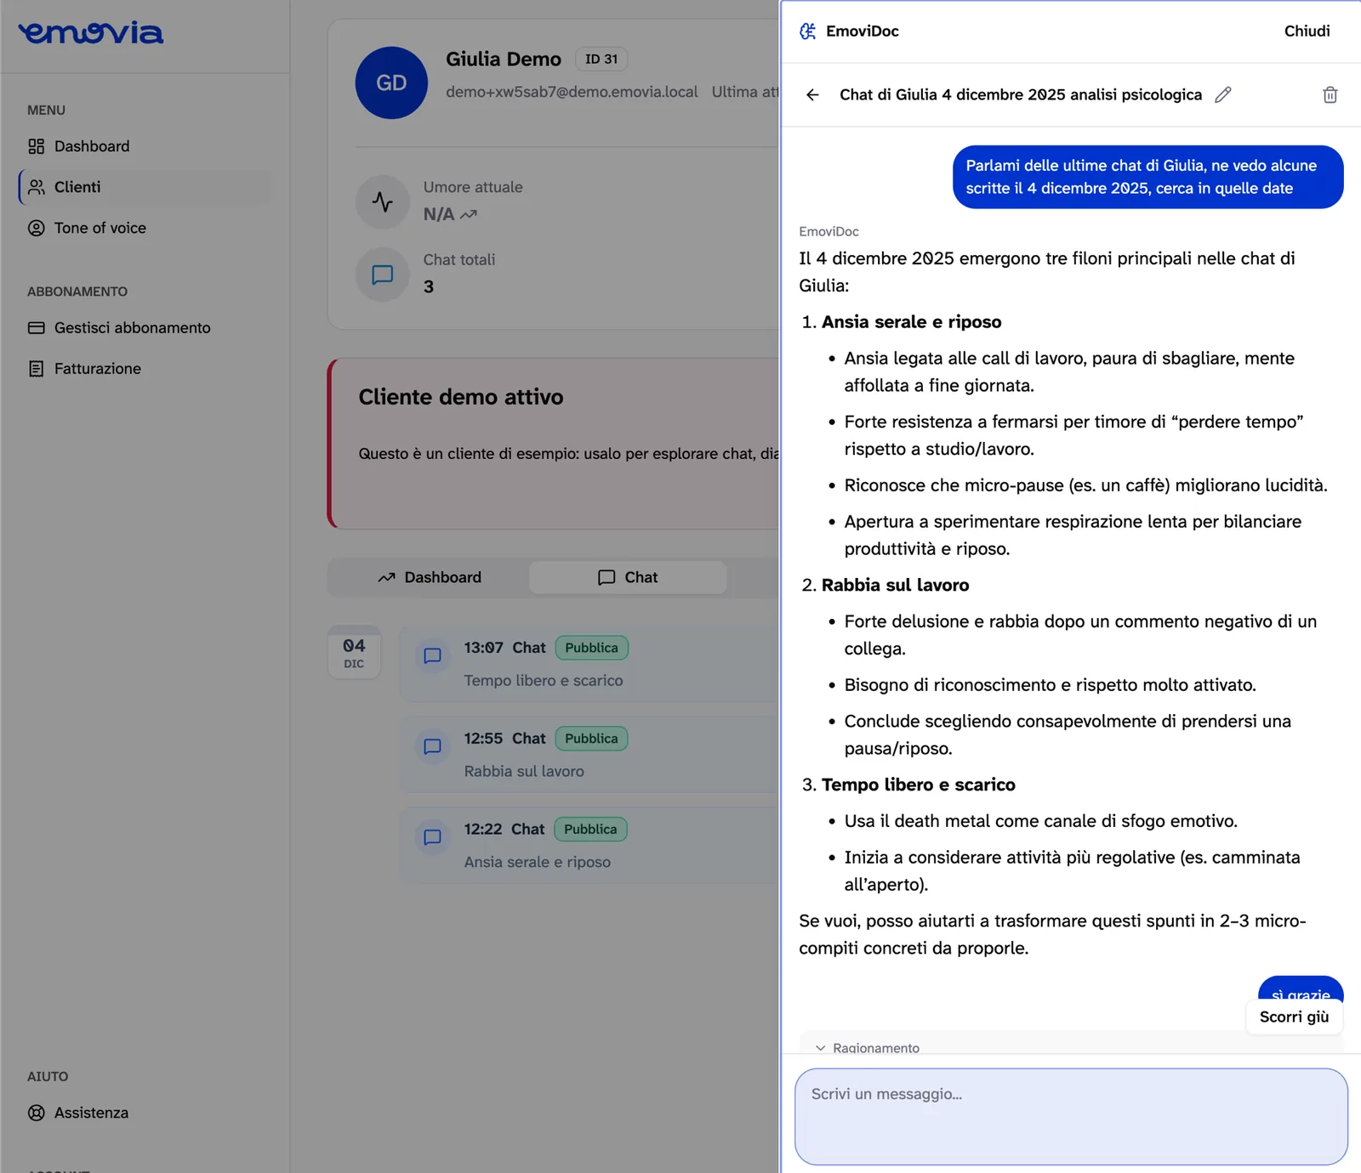Click the Tone of voice user icon
Screen dimensions: 1361x1173
pos(36,228)
